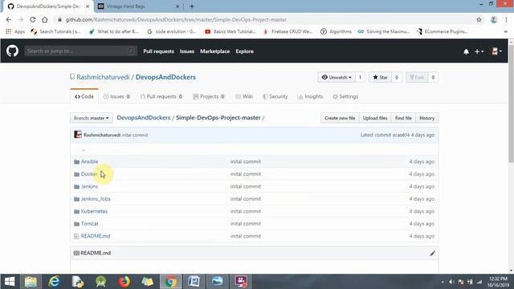This screenshot has width=514, height=289.
Task: Expand the plus create-new menu
Action: click(x=479, y=51)
